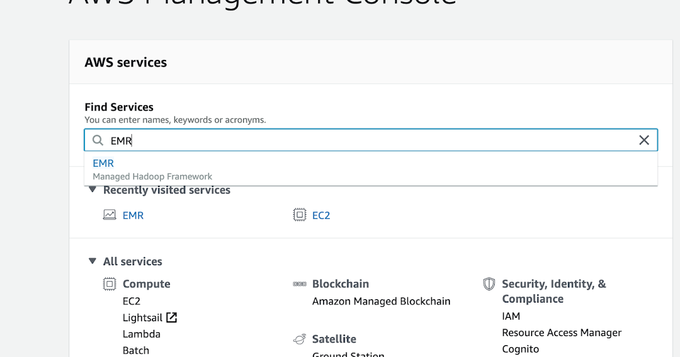Open IAM under Security, Identity & Compliance
The image size is (680, 357).
click(511, 316)
